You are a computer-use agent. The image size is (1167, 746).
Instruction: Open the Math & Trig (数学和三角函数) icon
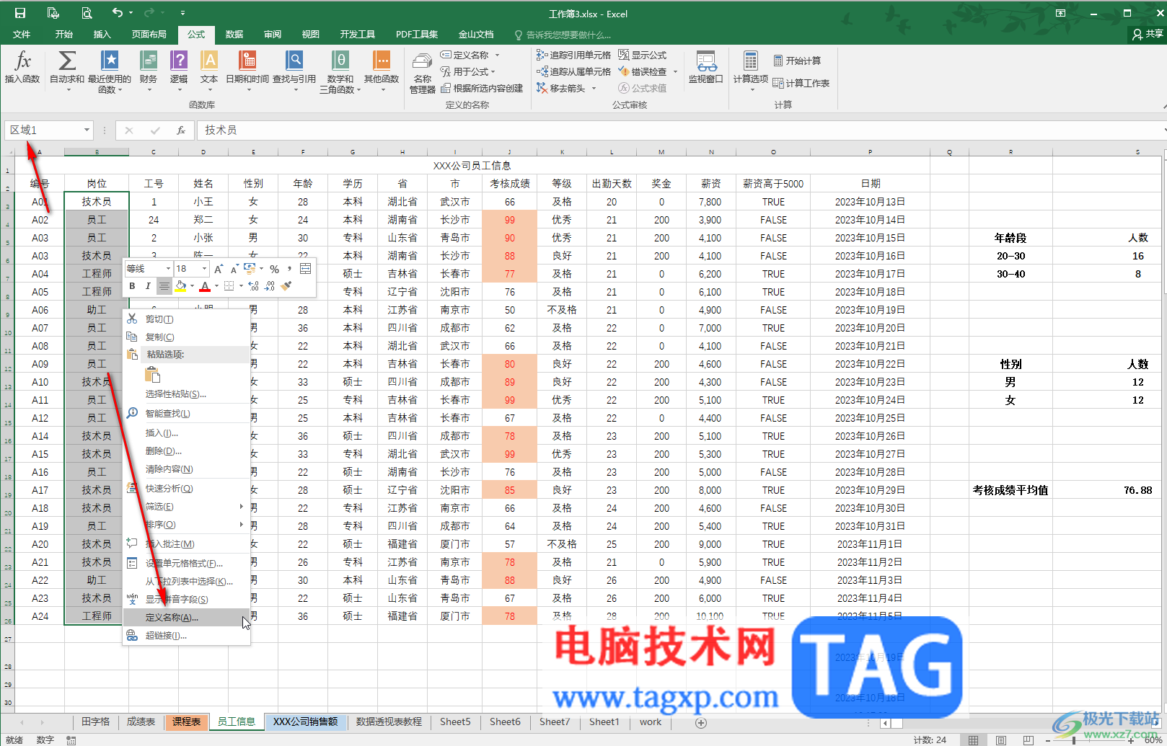340,61
